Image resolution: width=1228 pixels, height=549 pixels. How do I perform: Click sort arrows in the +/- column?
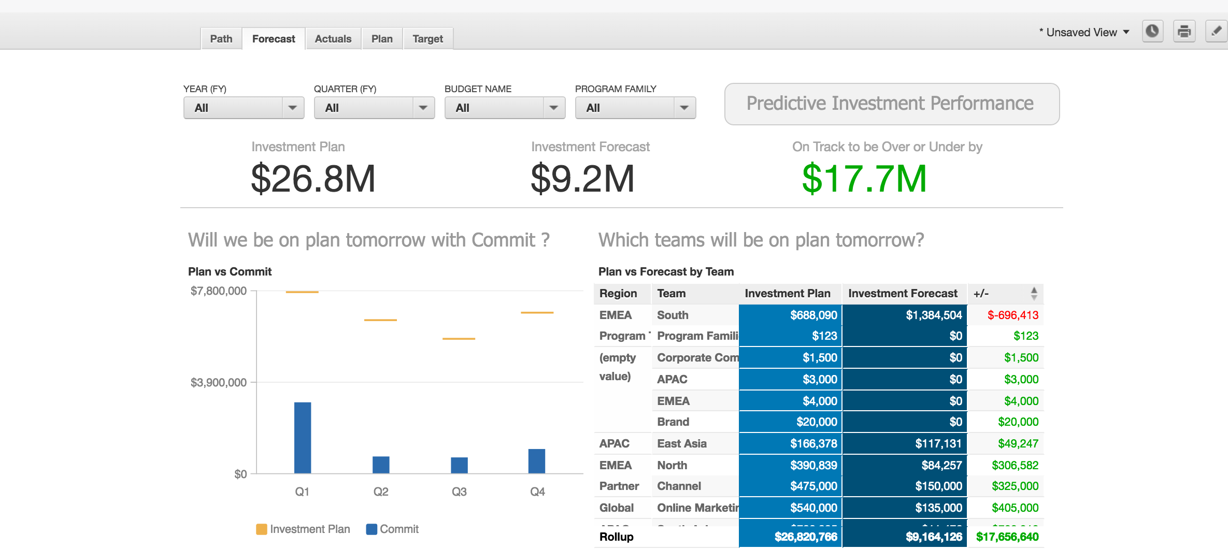pos(1034,294)
